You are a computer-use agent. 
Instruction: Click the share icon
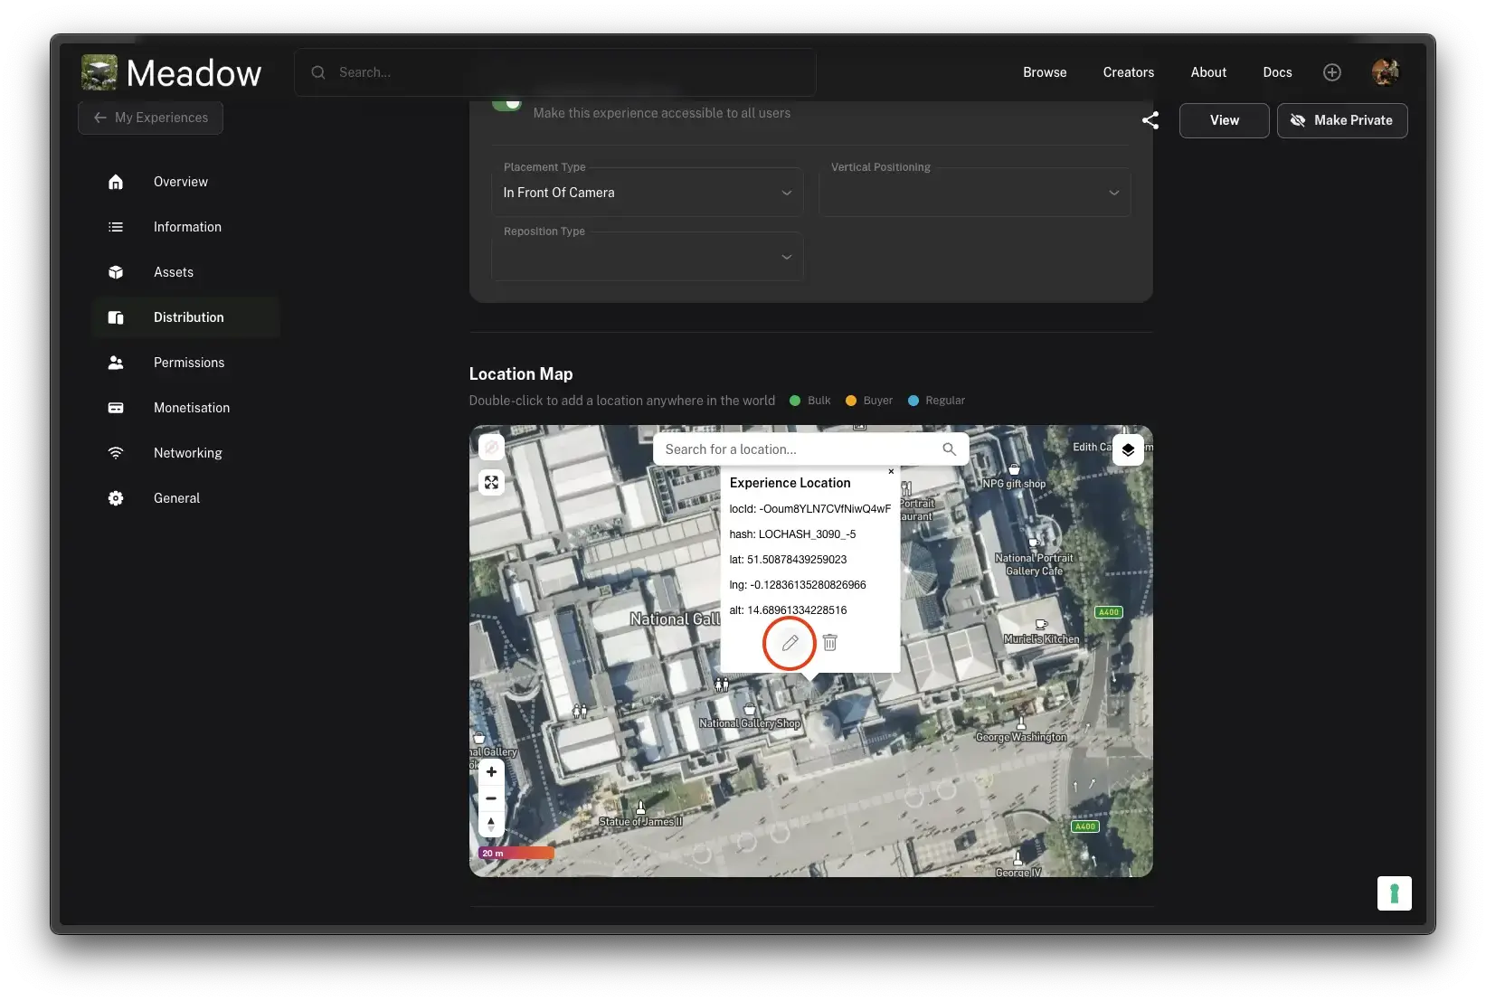coord(1150,120)
